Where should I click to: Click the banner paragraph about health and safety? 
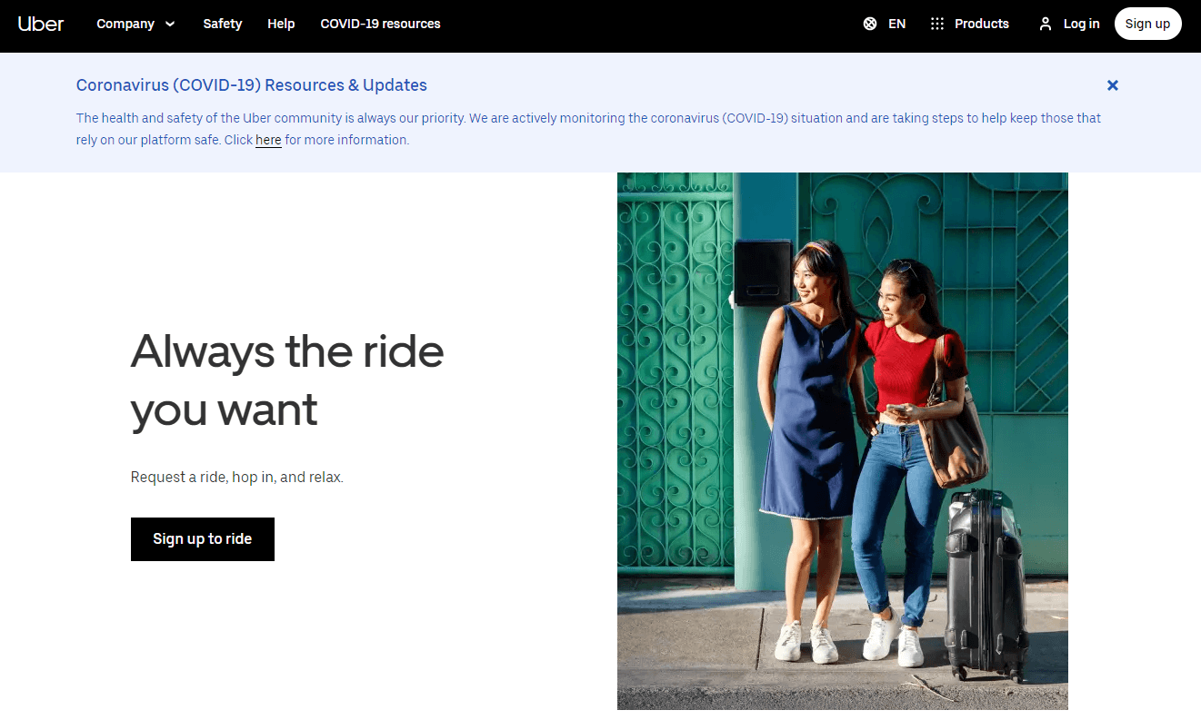click(588, 129)
